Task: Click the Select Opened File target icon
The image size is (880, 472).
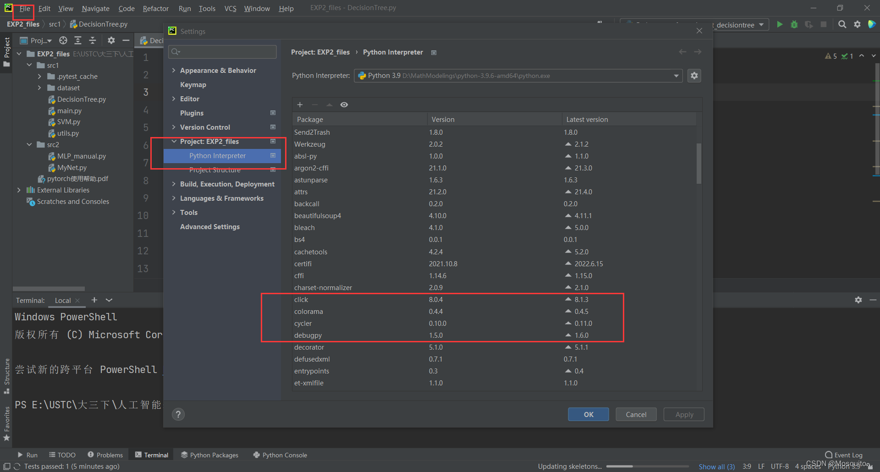Action: pos(63,40)
